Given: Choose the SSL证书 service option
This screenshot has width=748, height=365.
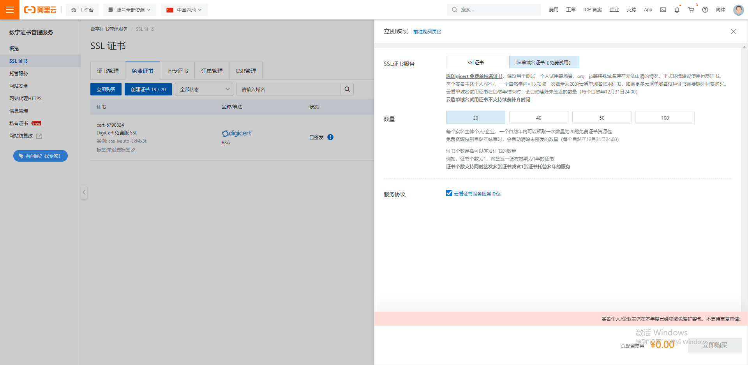Looking at the screenshot, I should pos(475,62).
